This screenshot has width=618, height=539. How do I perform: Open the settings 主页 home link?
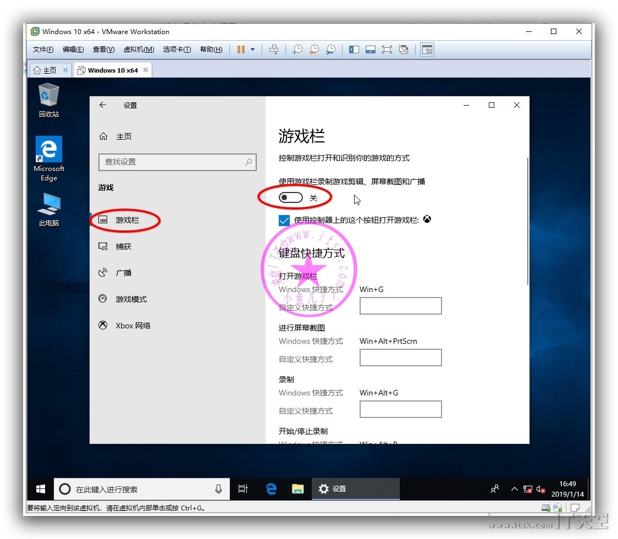coord(115,136)
